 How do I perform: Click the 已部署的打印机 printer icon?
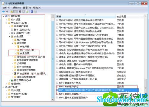click(12, 33)
